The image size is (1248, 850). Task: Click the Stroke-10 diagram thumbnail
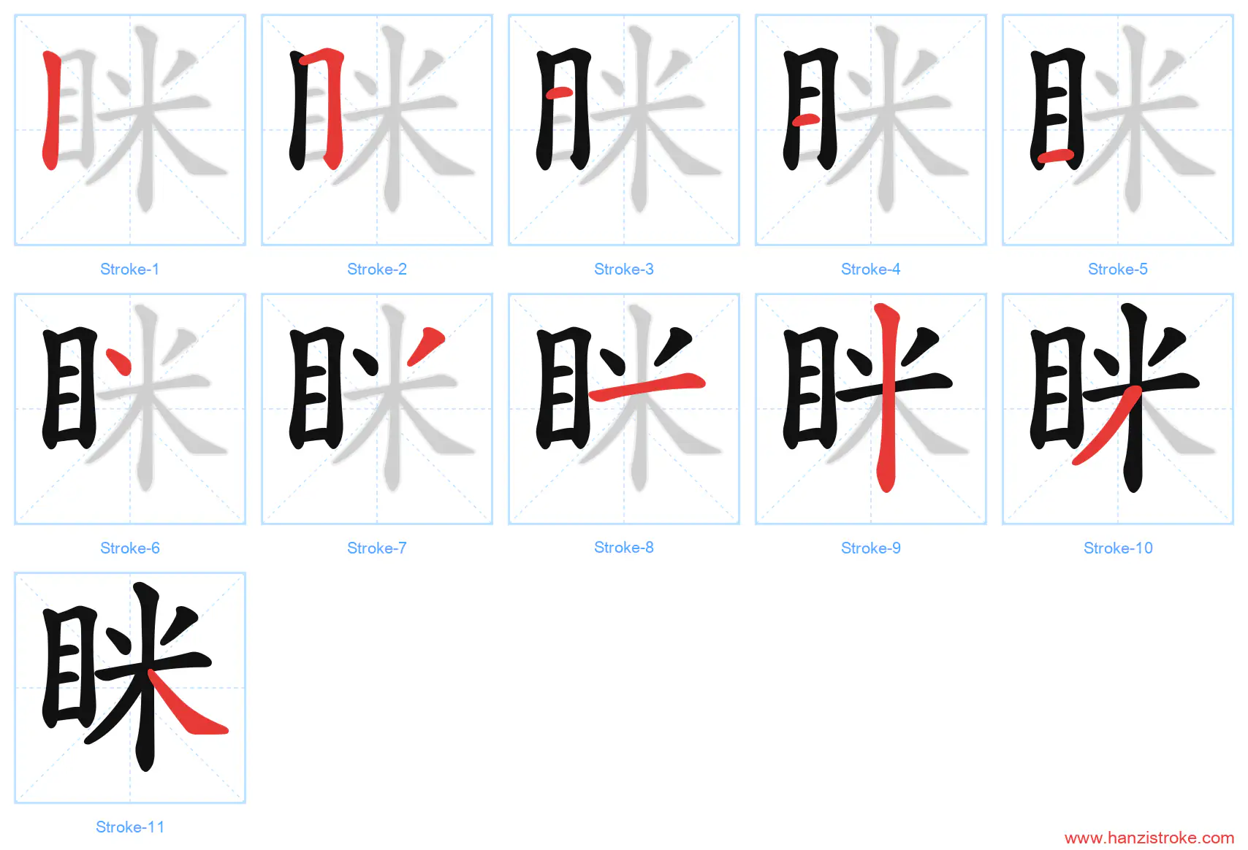click(x=1118, y=409)
